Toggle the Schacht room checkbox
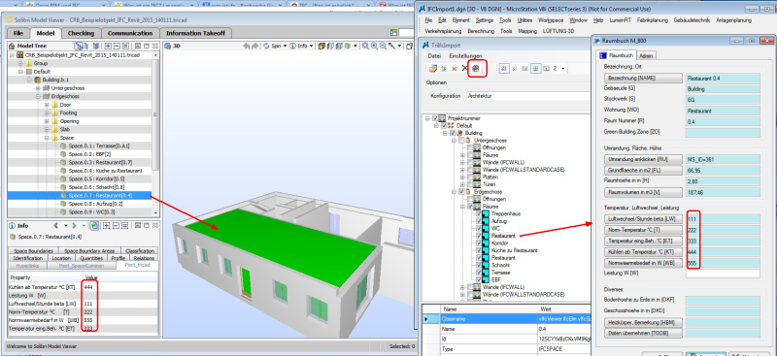Viewport: 777px width, 356px height. pos(479,265)
